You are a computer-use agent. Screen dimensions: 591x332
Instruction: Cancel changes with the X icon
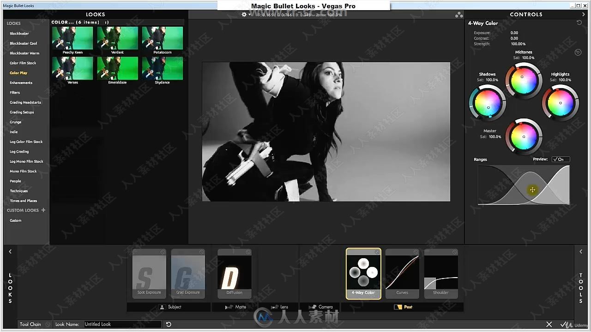[x=549, y=325]
